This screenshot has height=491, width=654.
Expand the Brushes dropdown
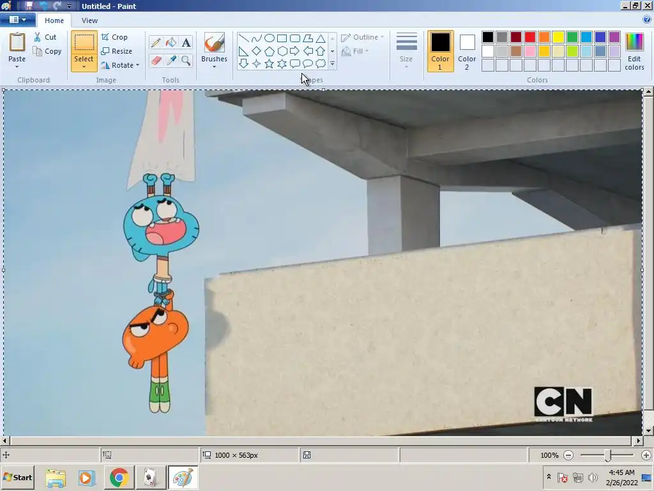214,66
